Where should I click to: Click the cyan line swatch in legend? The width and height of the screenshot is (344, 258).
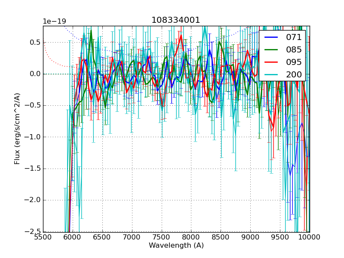[x=272, y=75]
